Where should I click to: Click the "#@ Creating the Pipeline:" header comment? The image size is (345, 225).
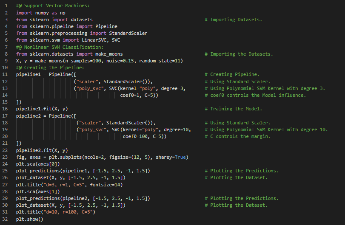point(50,67)
